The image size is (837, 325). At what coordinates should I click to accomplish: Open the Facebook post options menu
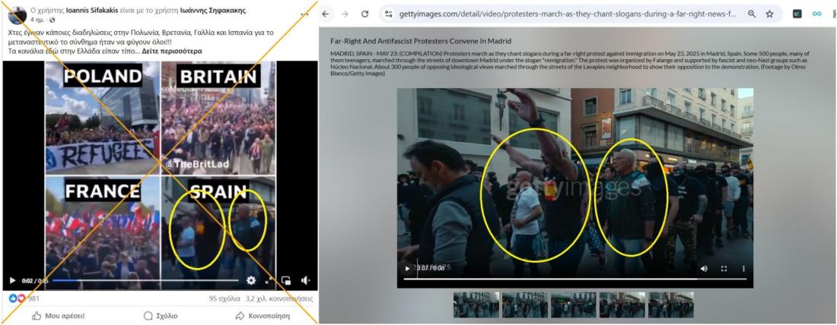[304, 14]
